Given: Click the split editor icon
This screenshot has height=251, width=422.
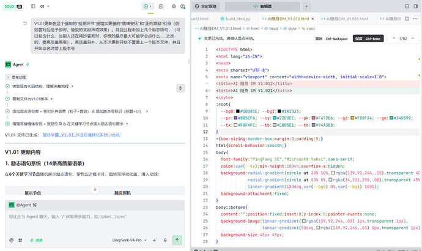Looking at the screenshot, I should (407, 18).
